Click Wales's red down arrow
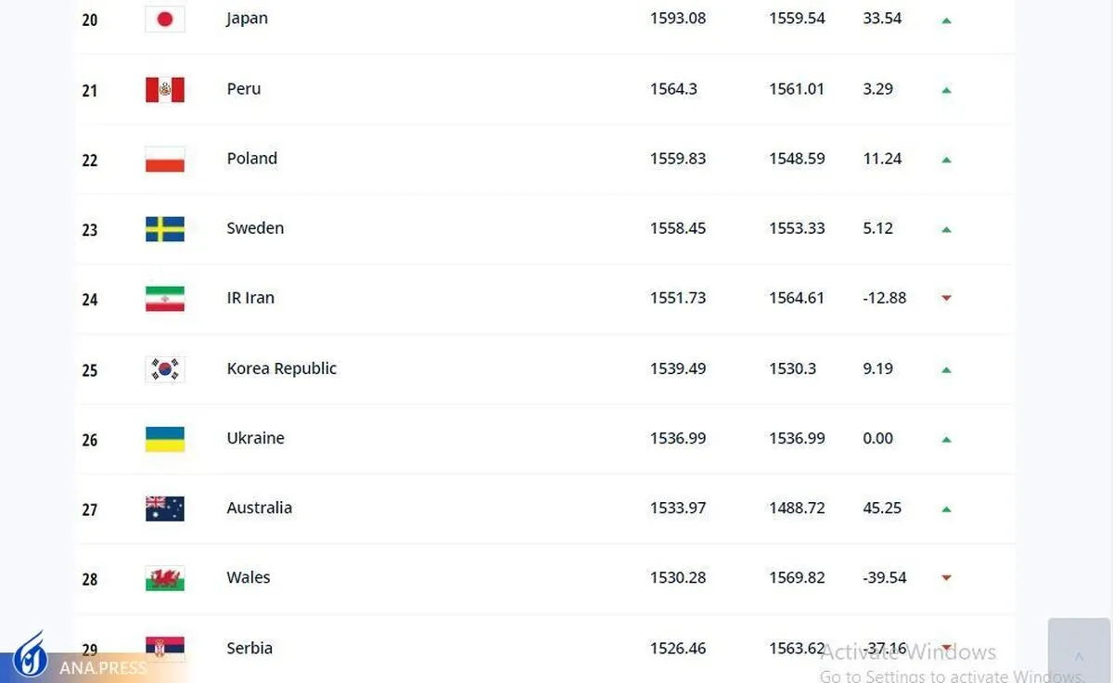The width and height of the screenshot is (1113, 683). [x=946, y=578]
